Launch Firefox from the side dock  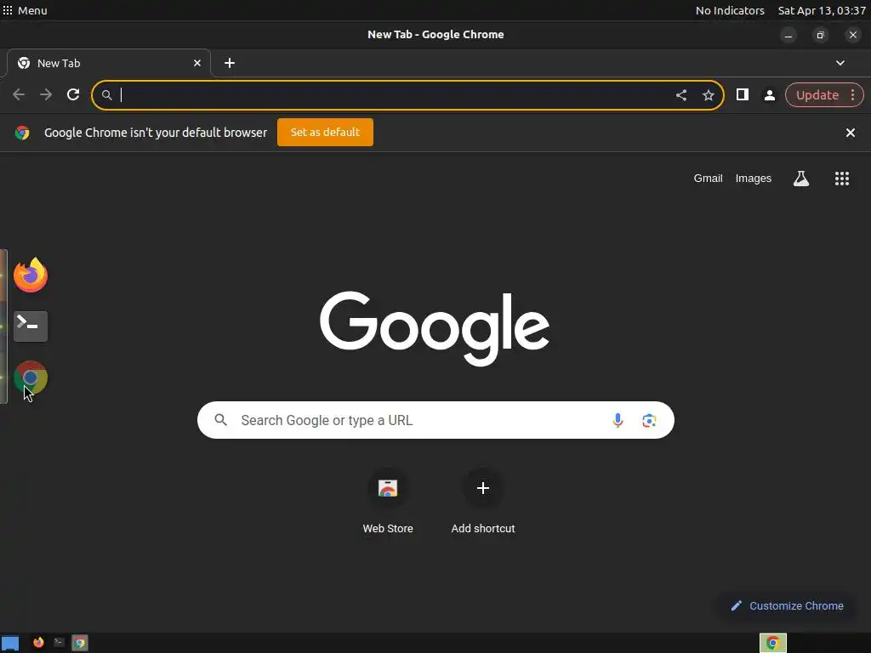[x=31, y=275]
